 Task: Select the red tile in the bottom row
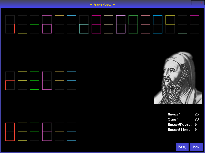tap(10, 132)
